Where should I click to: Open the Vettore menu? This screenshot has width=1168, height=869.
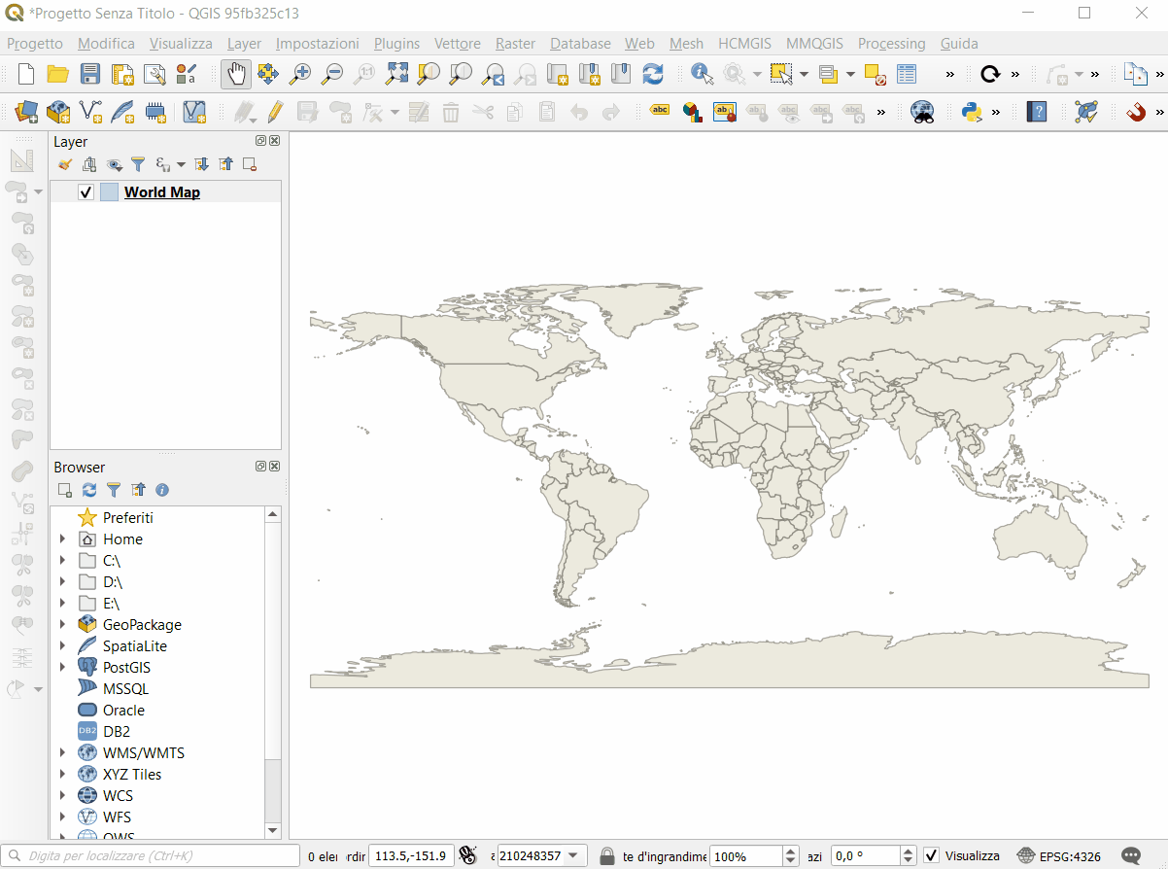point(457,44)
